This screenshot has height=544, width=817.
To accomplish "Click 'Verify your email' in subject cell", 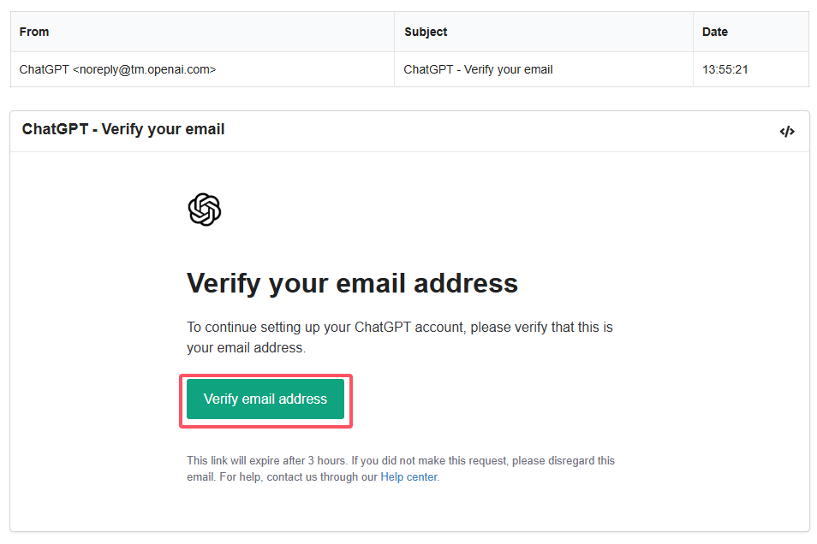I will pos(508,69).
